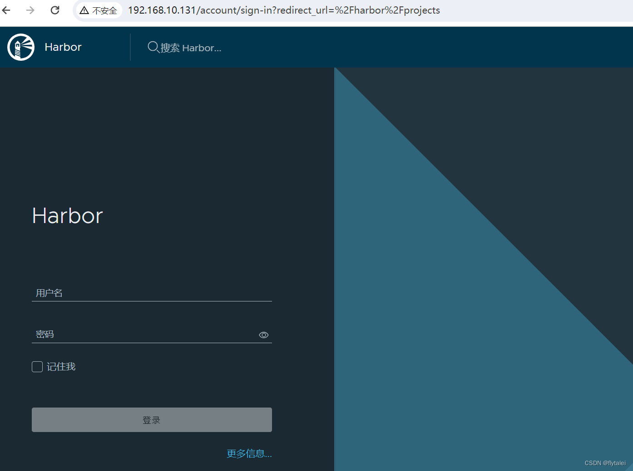The height and width of the screenshot is (471, 633).
Task: Focus the 用户名 username field
Action: point(152,293)
